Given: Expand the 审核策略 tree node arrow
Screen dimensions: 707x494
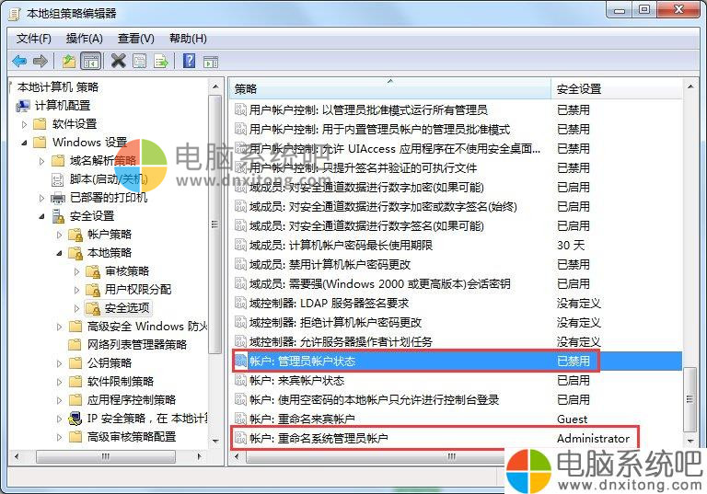Looking at the screenshot, I should tap(77, 271).
